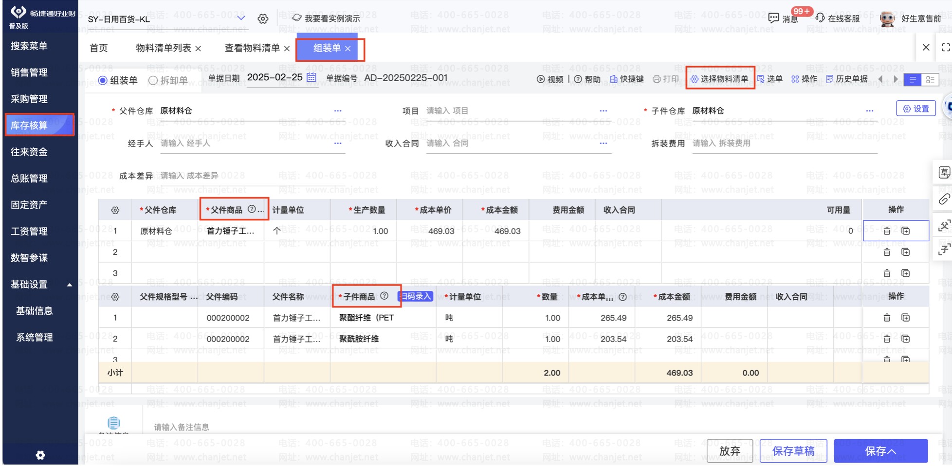Switch to the 首页 tab

coord(99,48)
